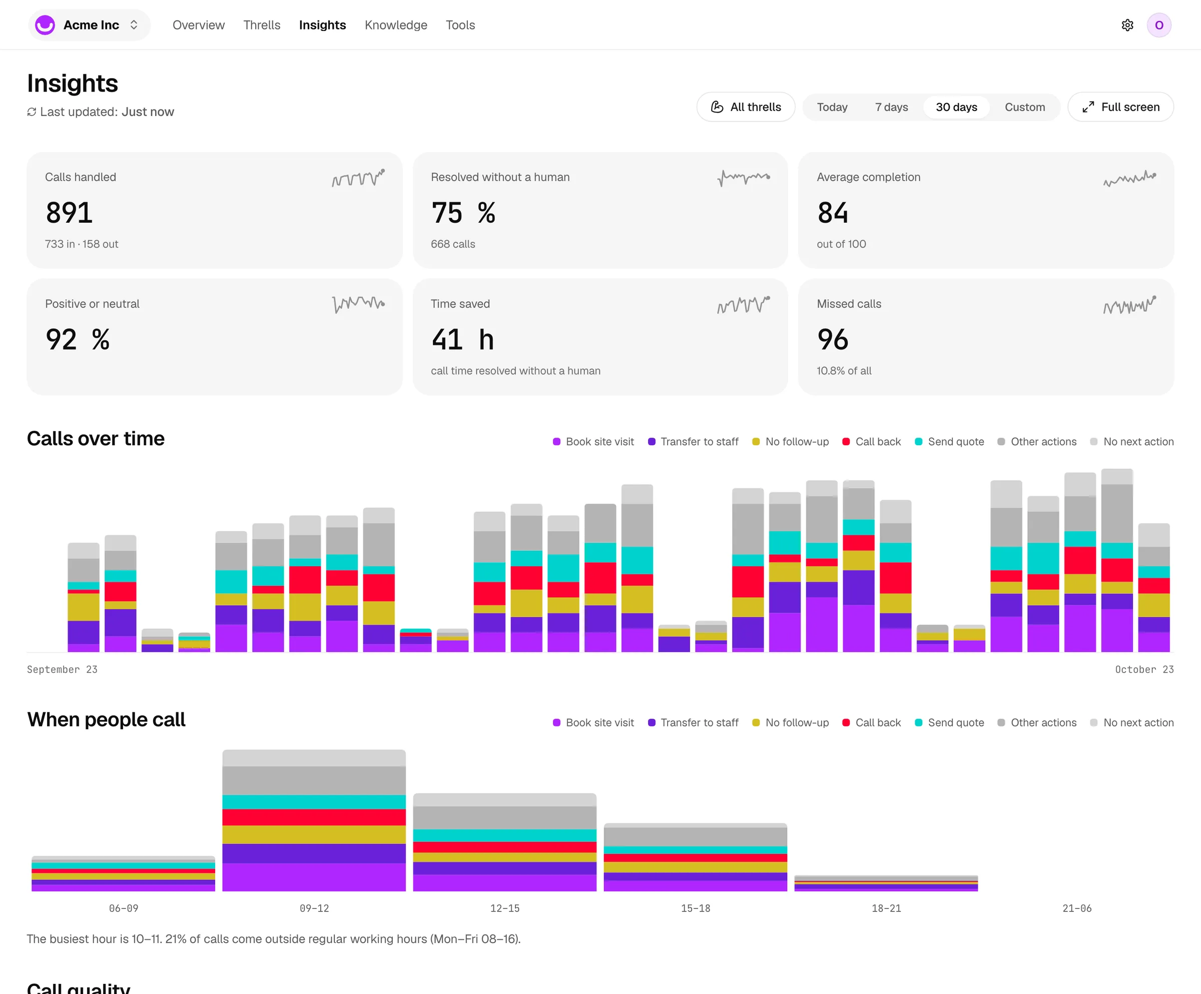The height and width of the screenshot is (994, 1201).
Task: Toggle Book site visit in Calls over time legend
Action: point(593,442)
